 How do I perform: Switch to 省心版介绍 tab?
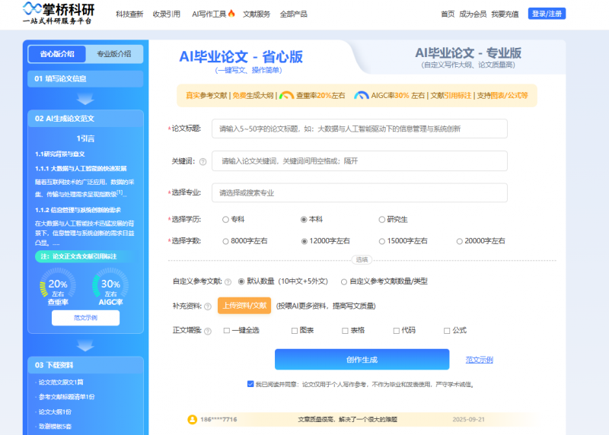pos(56,54)
